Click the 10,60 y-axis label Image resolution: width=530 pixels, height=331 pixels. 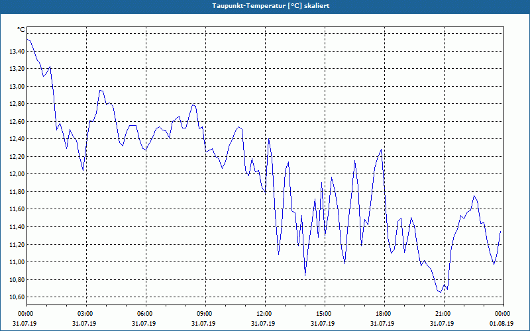17,297
